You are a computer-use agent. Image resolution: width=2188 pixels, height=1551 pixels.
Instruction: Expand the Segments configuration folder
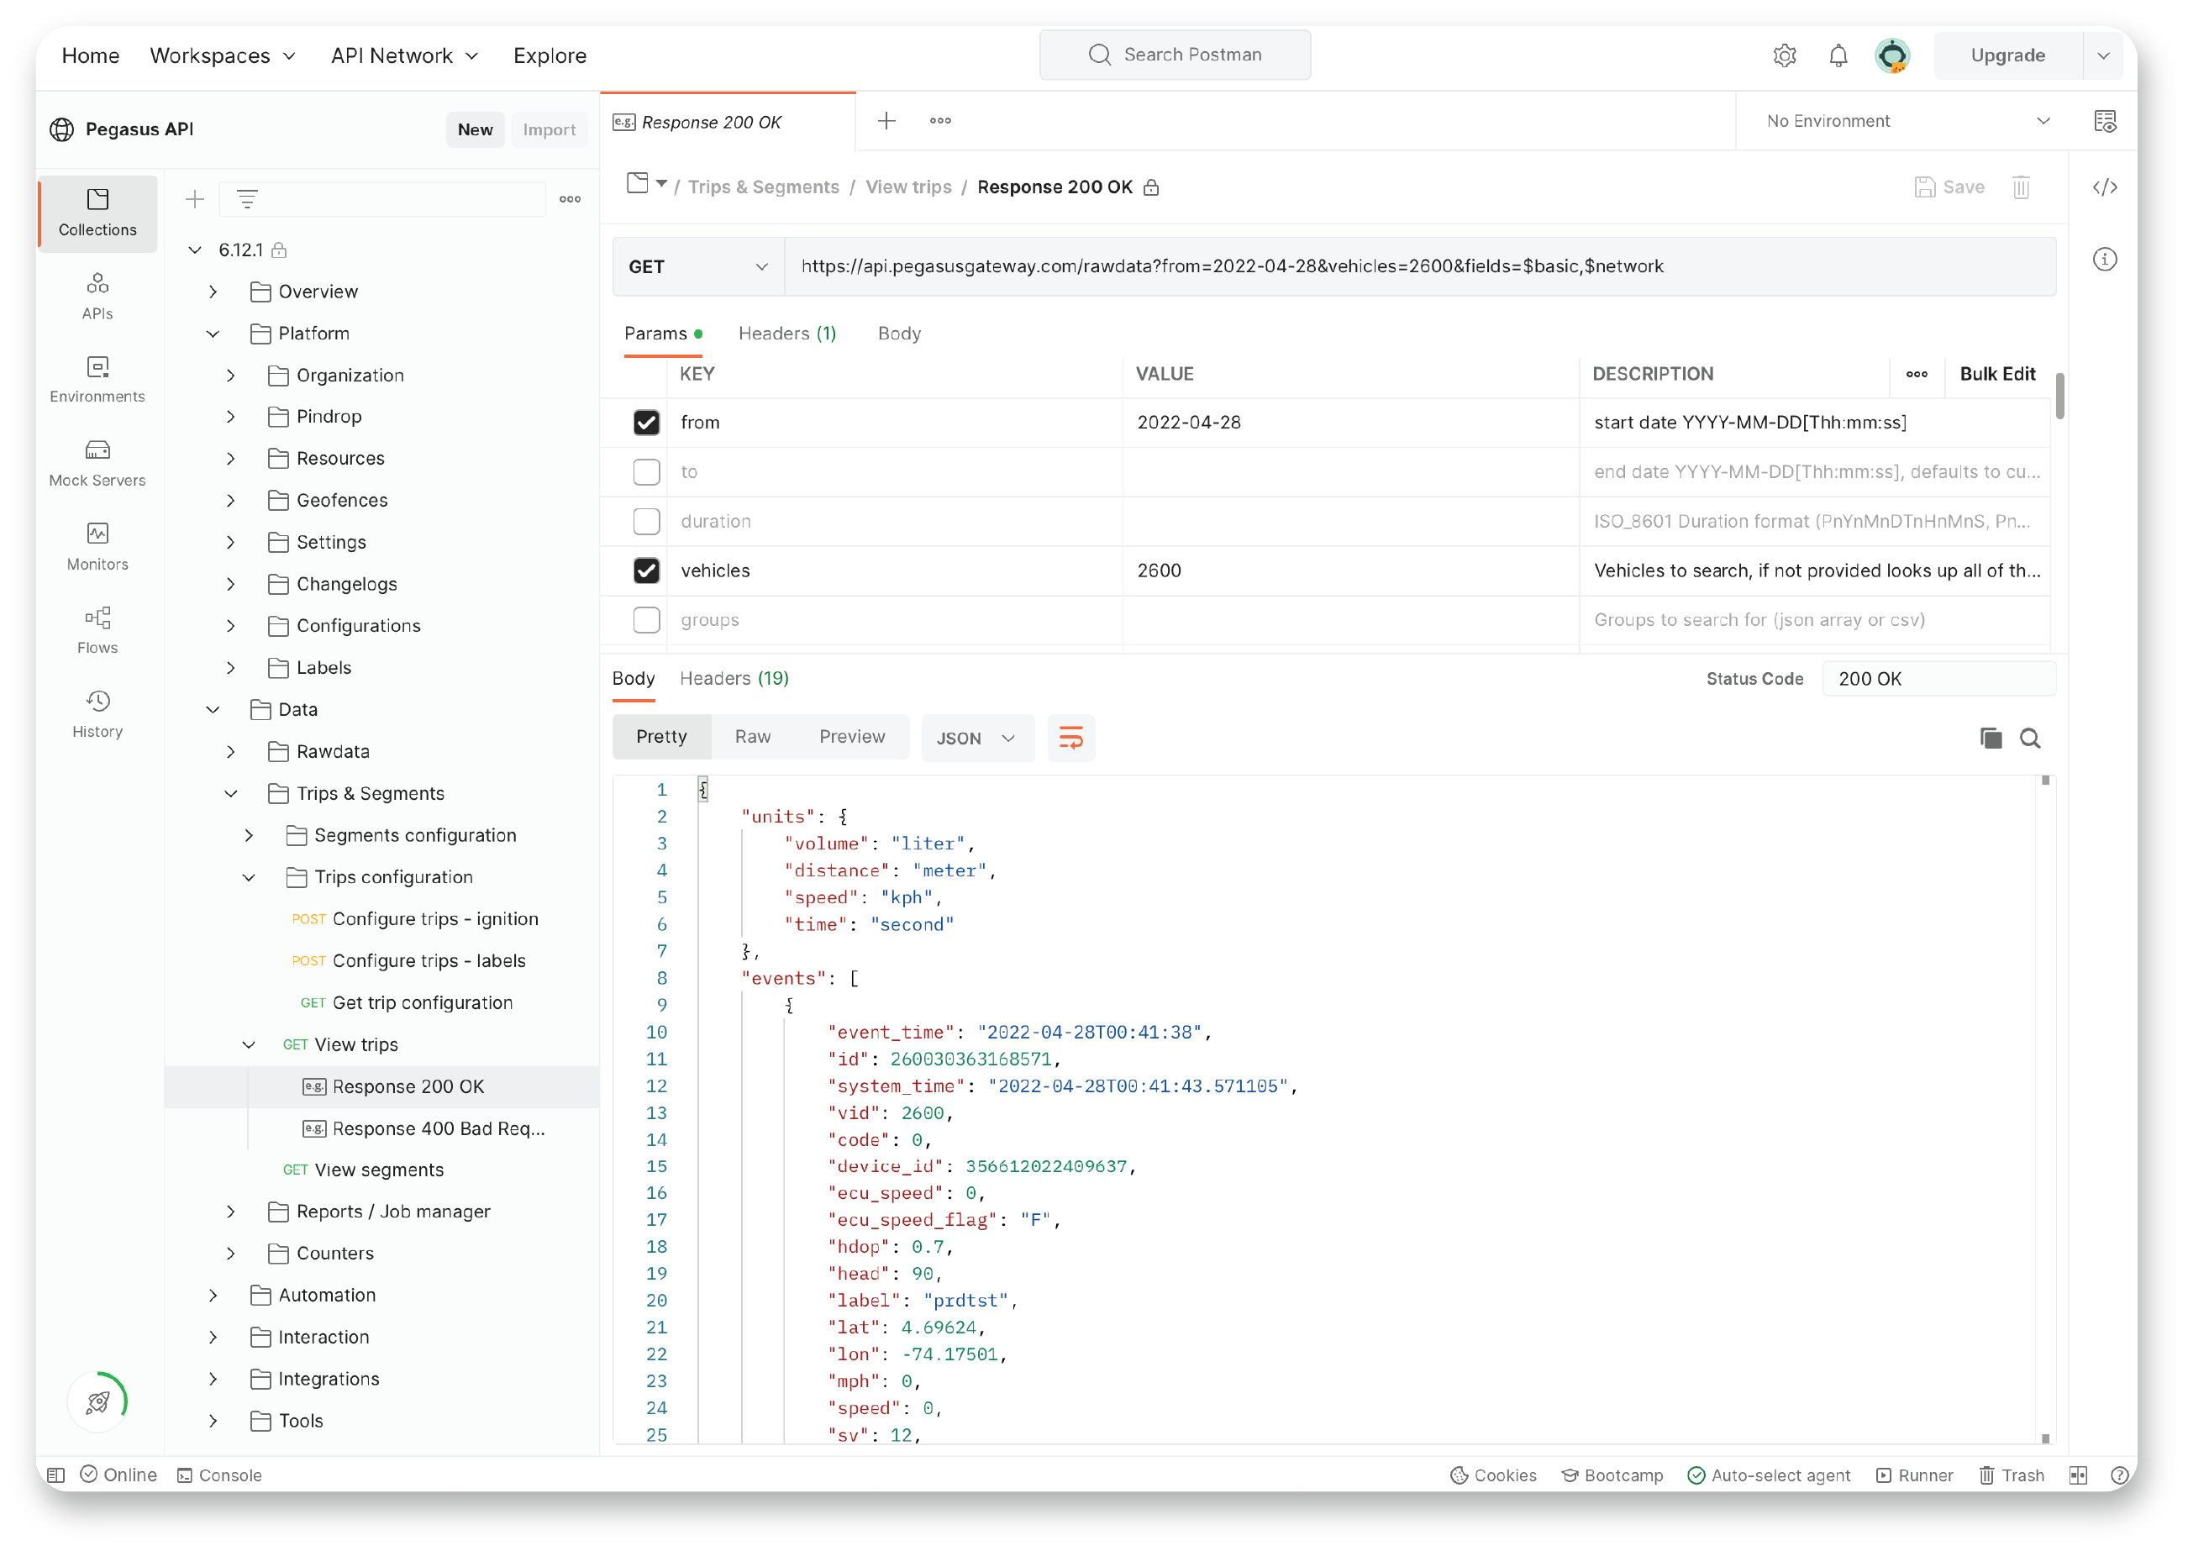[x=250, y=836]
